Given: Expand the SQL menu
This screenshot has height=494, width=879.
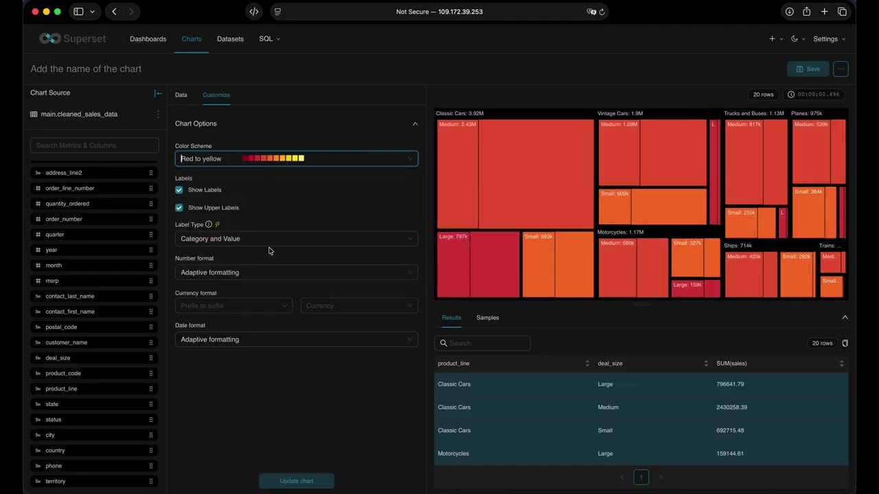Looking at the screenshot, I should click(x=270, y=39).
